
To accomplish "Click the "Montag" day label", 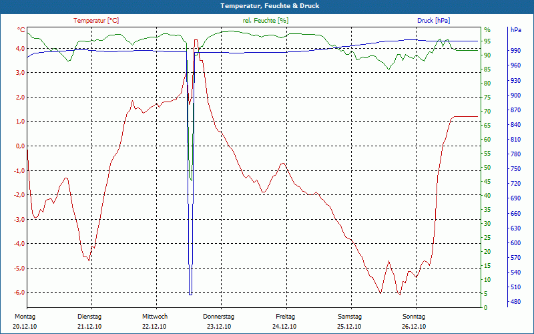I will coord(25,317).
